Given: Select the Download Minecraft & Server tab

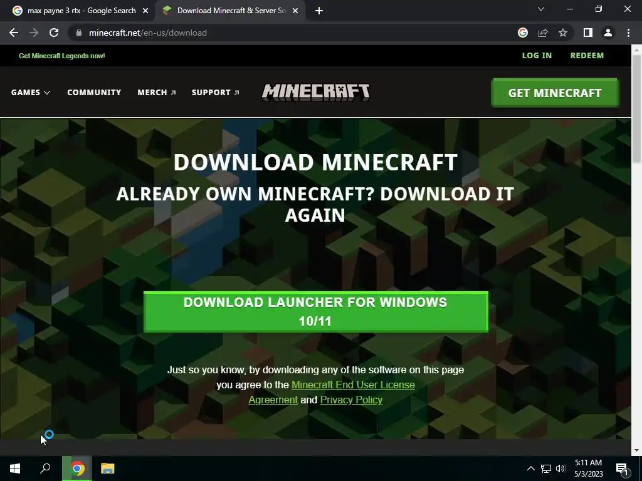Looking at the screenshot, I should pos(231,11).
